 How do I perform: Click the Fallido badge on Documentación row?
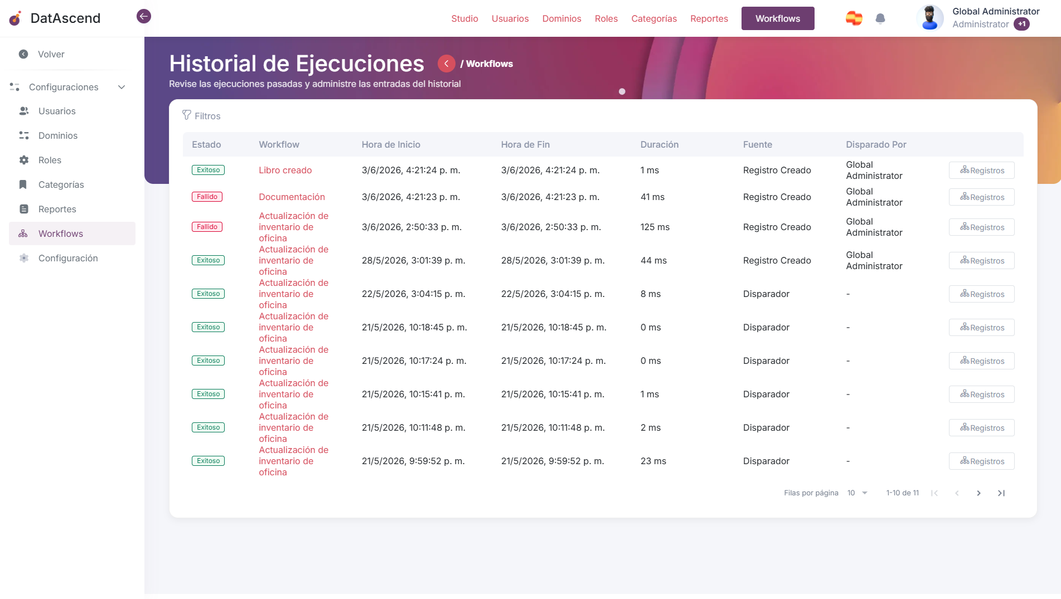coord(207,197)
